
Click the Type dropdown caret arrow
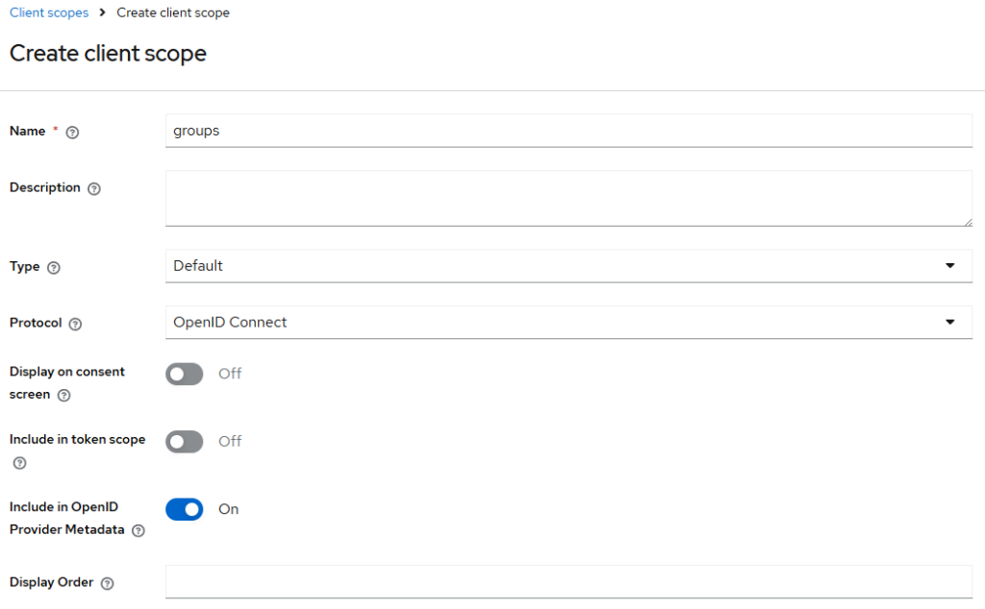[x=950, y=266]
